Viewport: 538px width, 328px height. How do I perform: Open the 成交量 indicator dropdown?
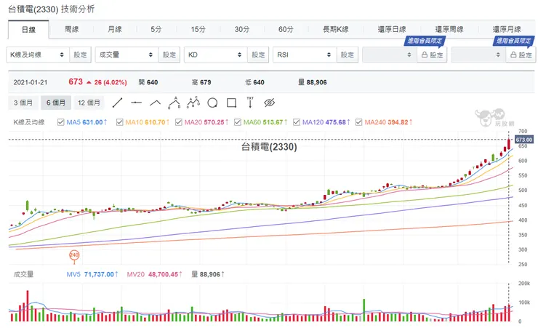[126, 55]
